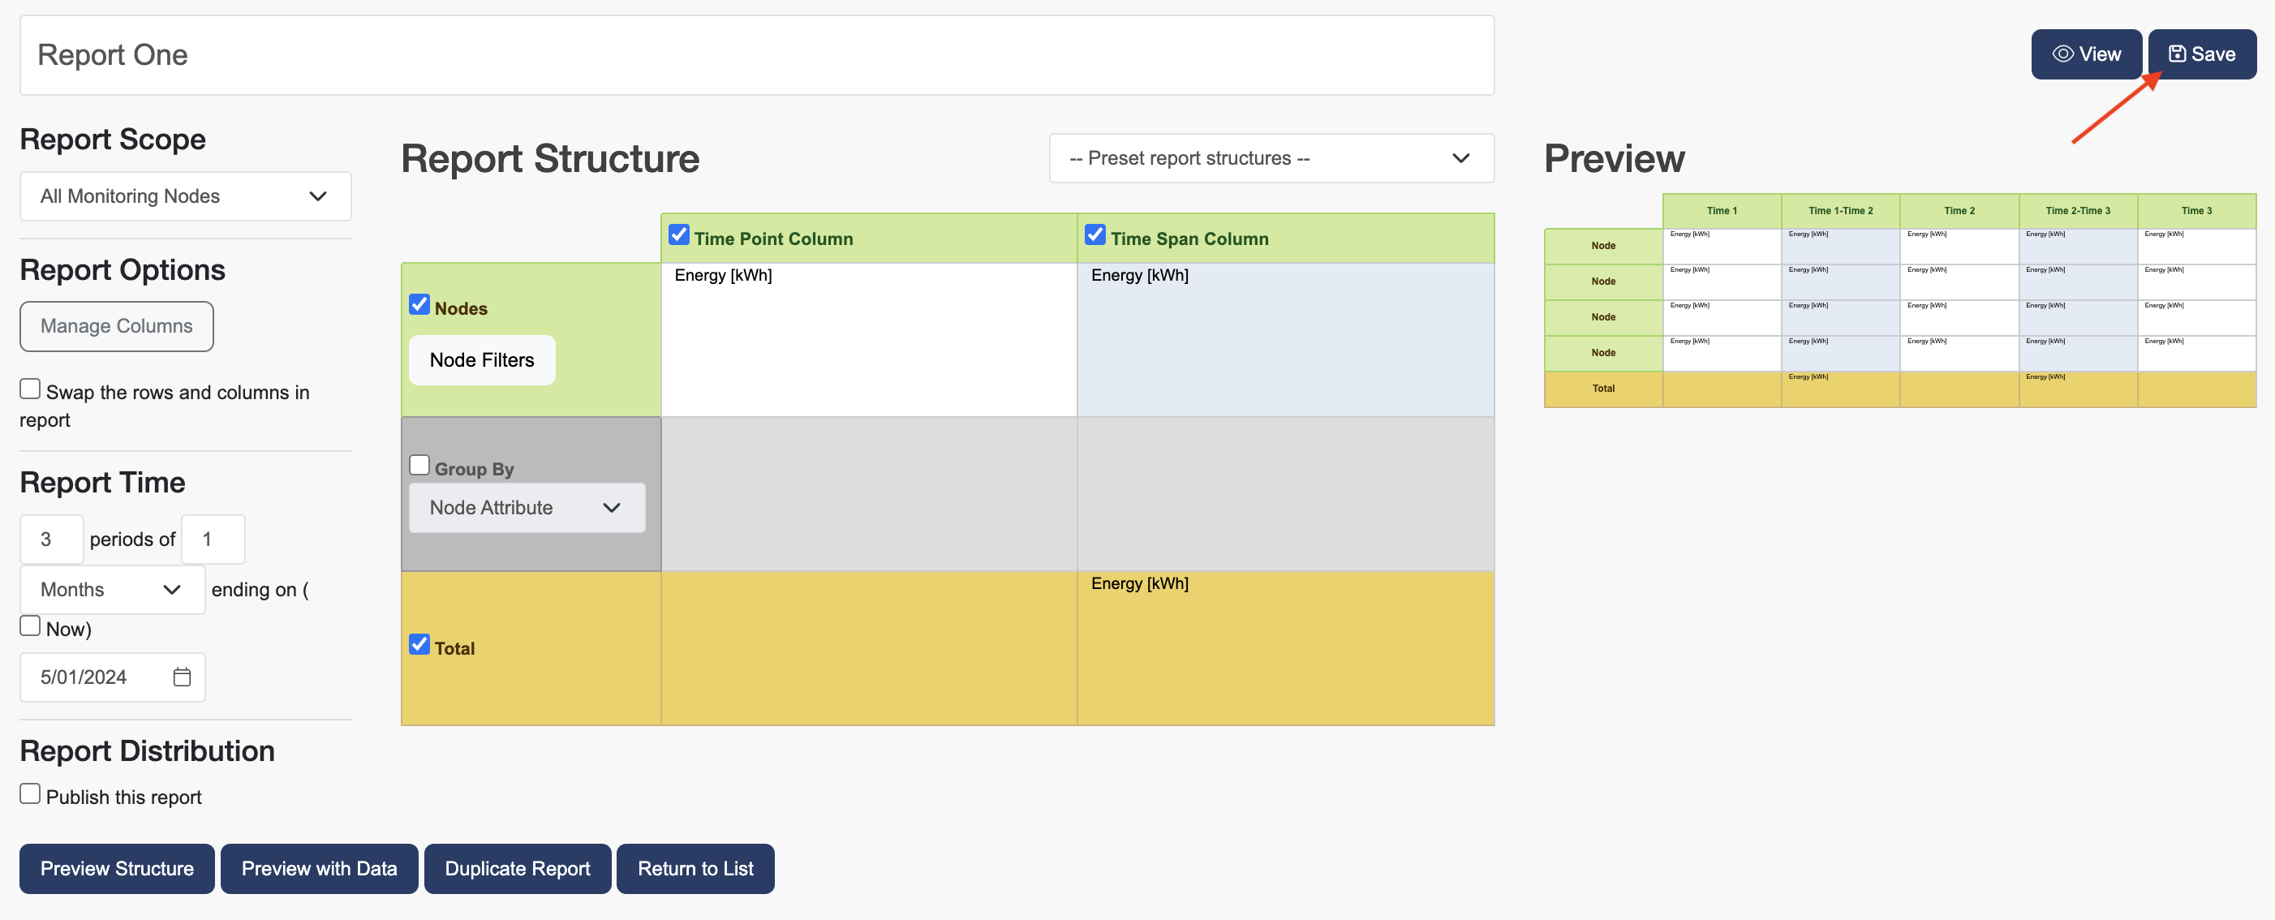
Task: Enable the 'Swap the rows and columns in report' option
Action: 30,388
